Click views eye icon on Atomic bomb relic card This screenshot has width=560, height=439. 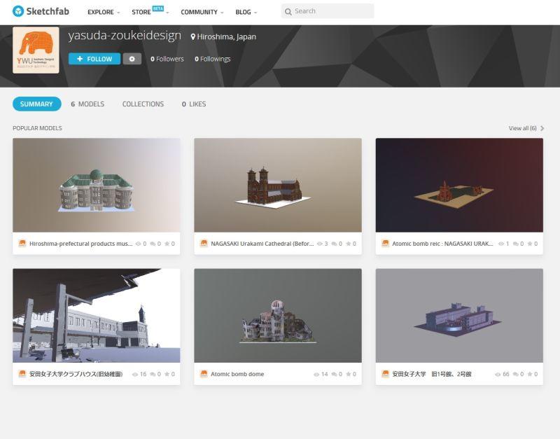pos(501,244)
